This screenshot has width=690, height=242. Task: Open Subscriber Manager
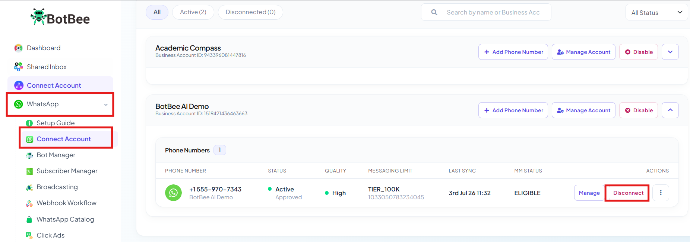[x=67, y=171]
